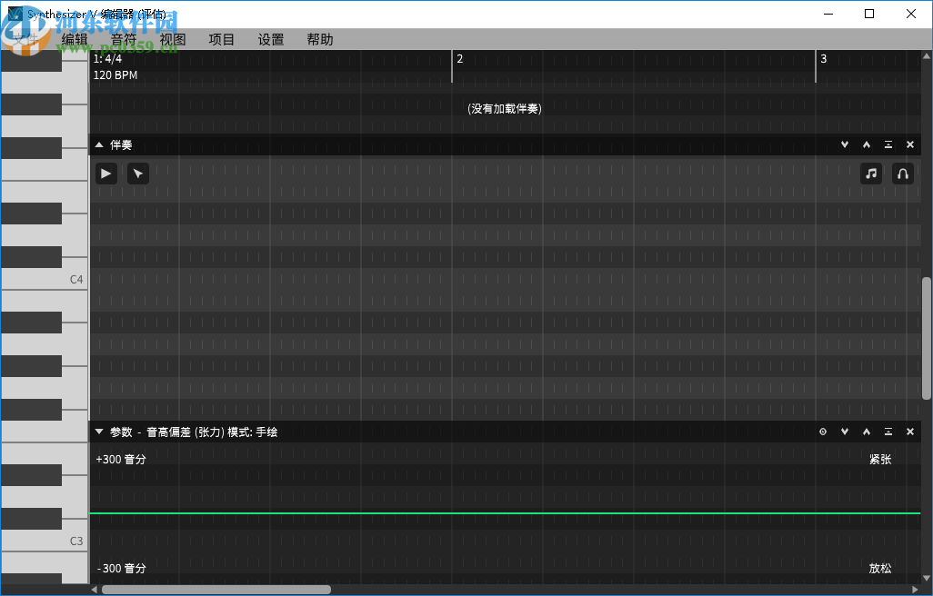Close the 伴奏 panel
Image resolution: width=933 pixels, height=596 pixels.
[x=909, y=144]
